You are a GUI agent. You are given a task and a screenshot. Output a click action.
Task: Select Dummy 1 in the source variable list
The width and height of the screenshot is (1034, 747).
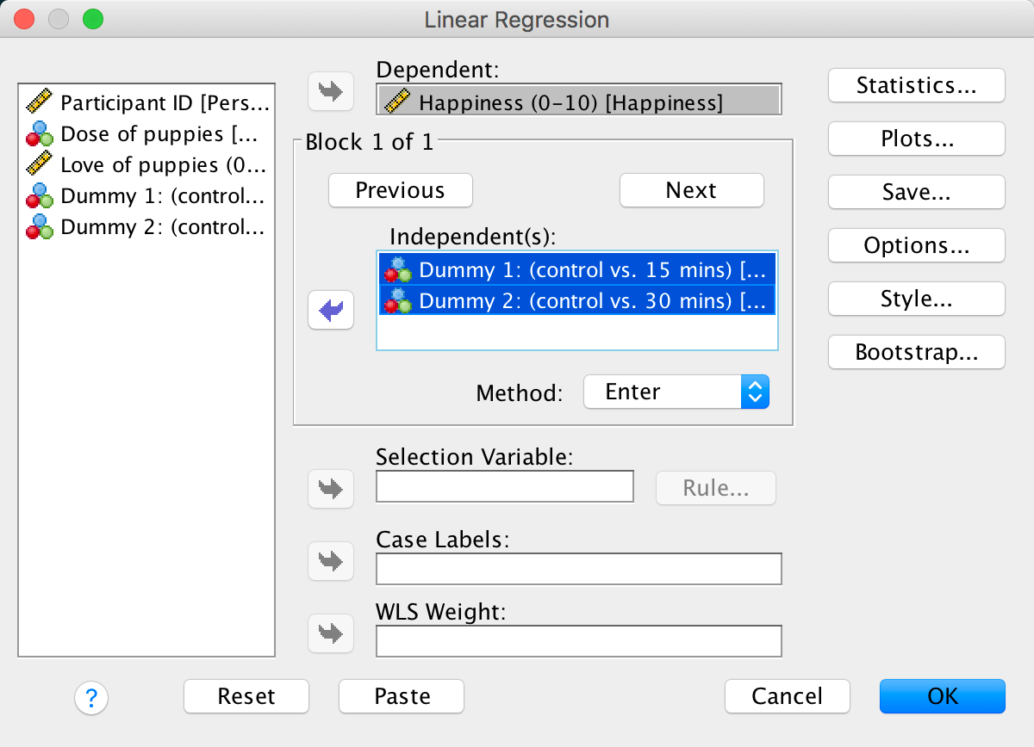coord(148,196)
